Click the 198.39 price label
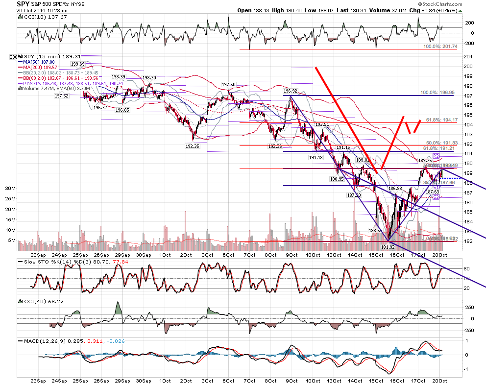The height and width of the screenshot is (384, 486). [x=119, y=77]
